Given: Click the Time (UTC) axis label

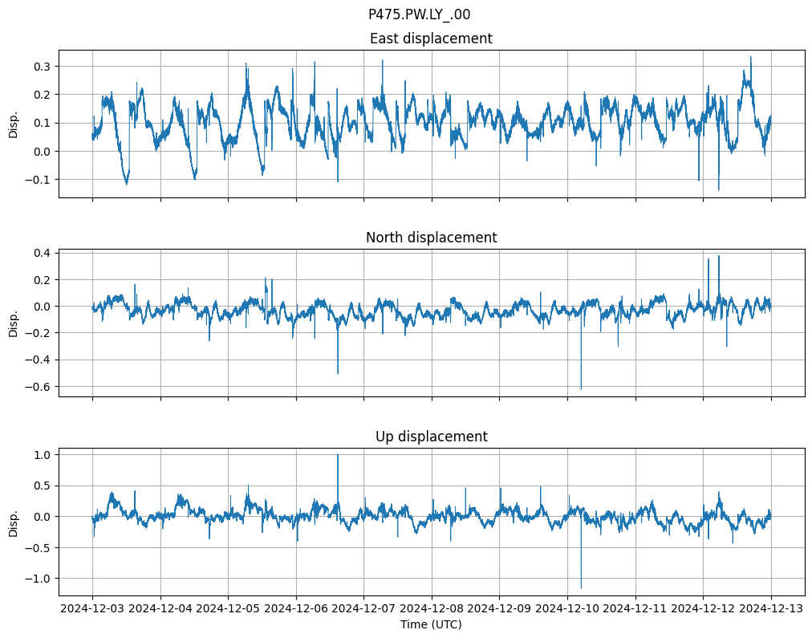Looking at the screenshot, I should pos(431,624).
